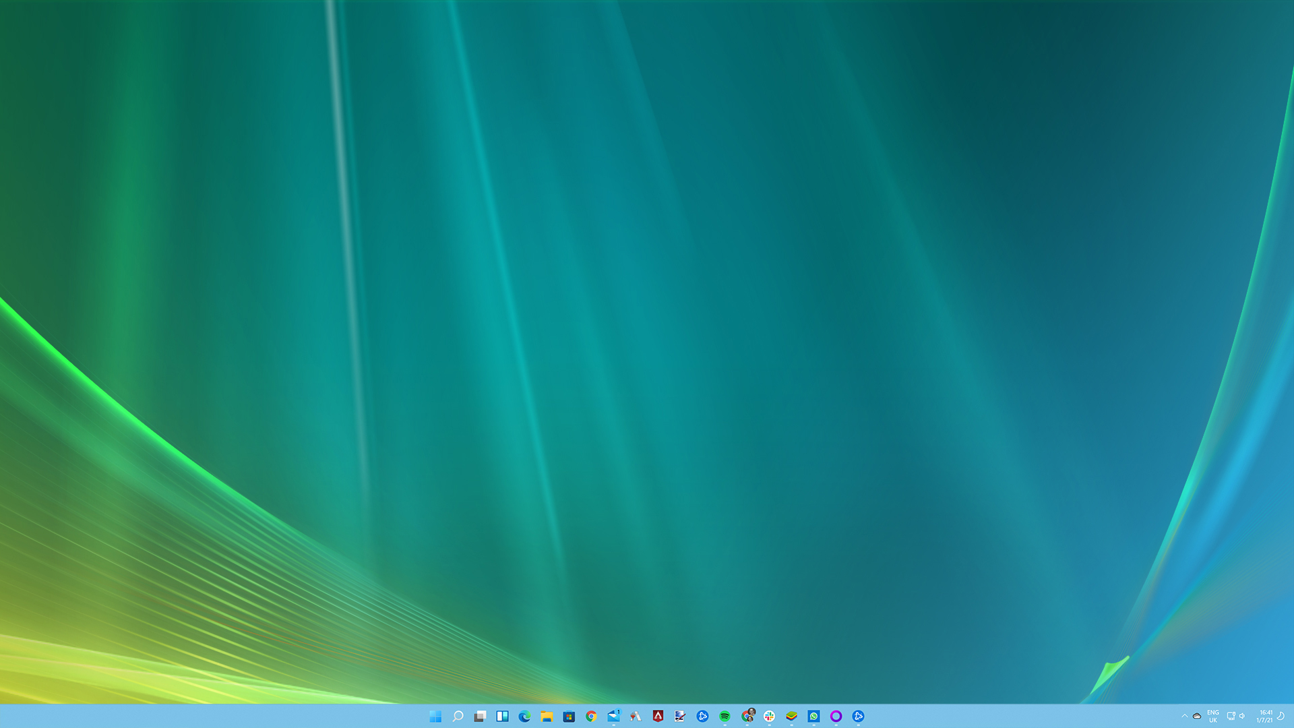Screen dimensions: 1294x728
Task: Open the Microsoft Store
Action: pyautogui.click(x=569, y=716)
